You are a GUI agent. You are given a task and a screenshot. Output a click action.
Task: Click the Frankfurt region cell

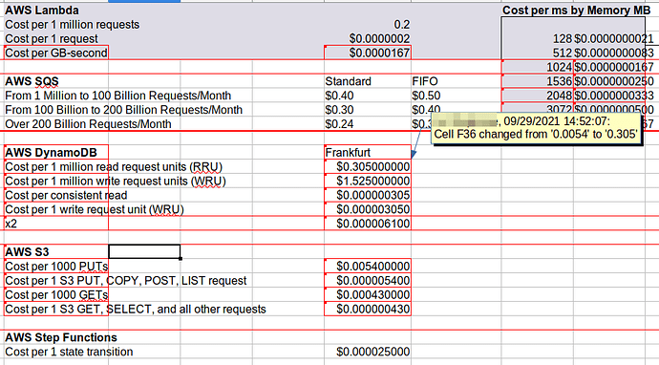pyautogui.click(x=368, y=152)
